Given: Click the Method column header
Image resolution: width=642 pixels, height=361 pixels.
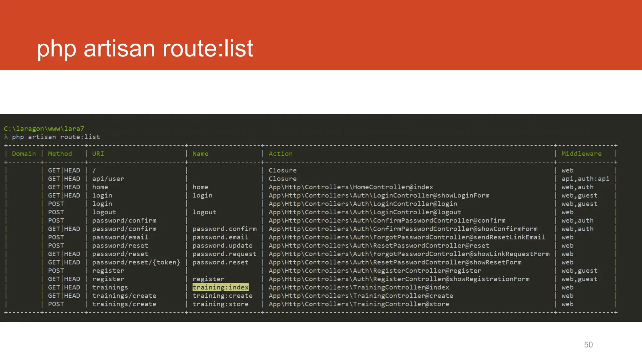Looking at the screenshot, I should (60, 154).
